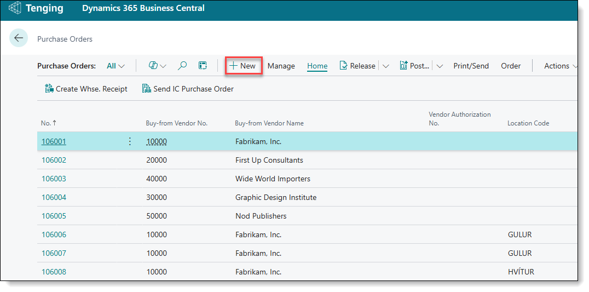Open the Copilot analysis icon
The height and width of the screenshot is (292, 589).
153,66
